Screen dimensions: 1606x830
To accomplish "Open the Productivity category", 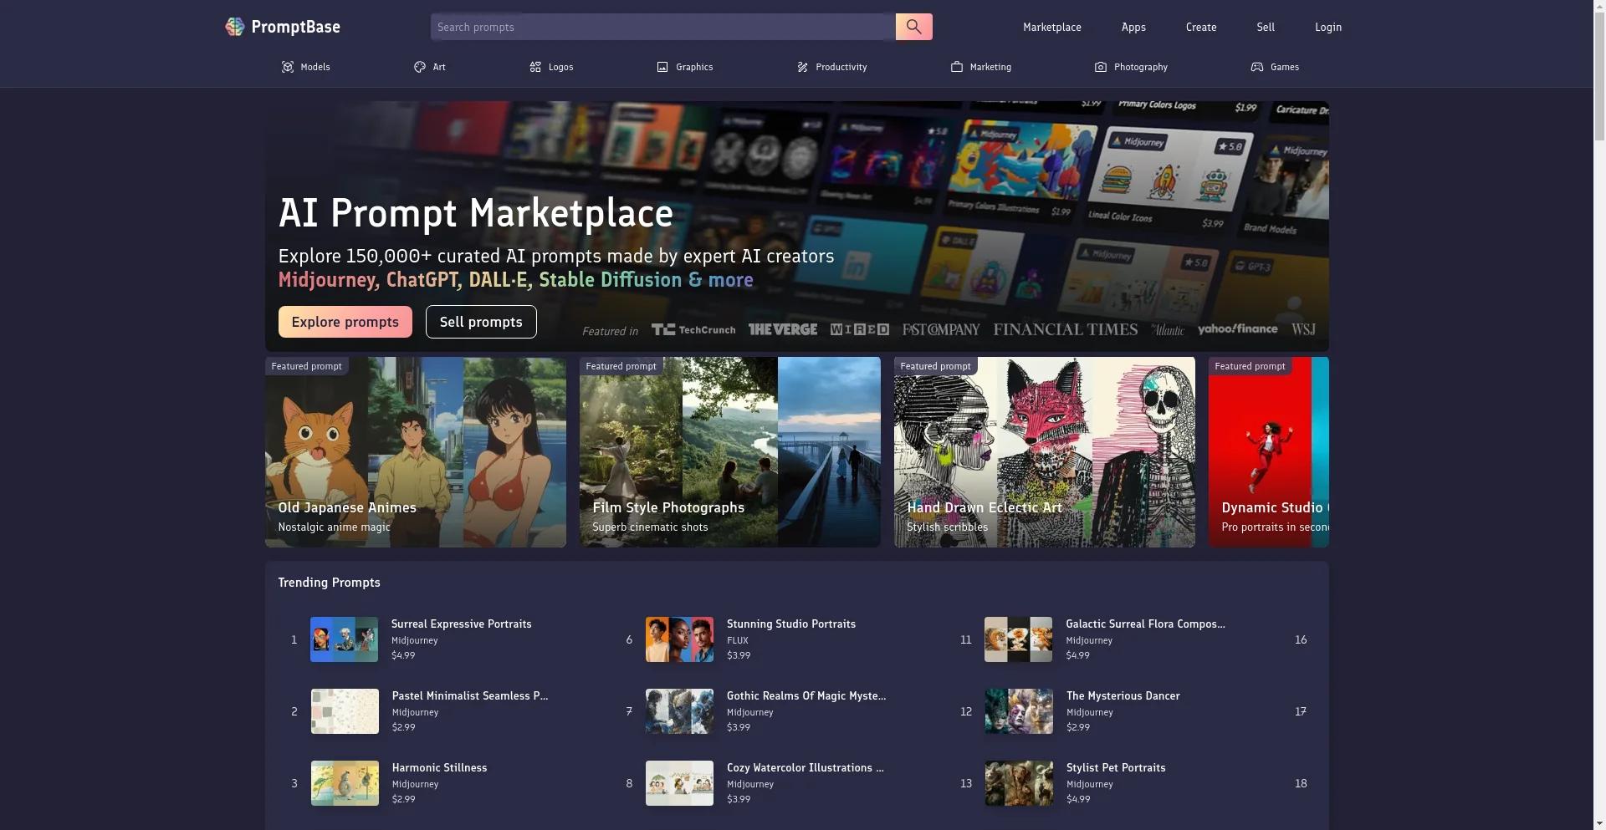I will [x=831, y=67].
